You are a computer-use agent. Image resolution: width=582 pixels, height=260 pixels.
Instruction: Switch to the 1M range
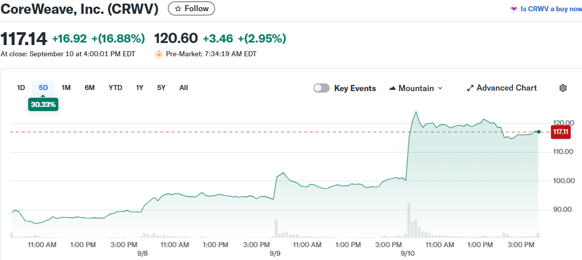66,88
